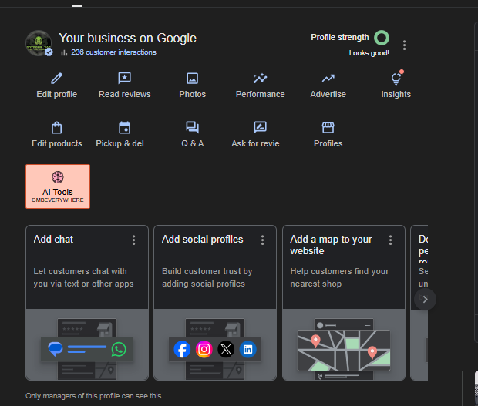Click 'Looks good!' profile strength text
Viewport: 478px width, 406px height.
click(x=369, y=53)
